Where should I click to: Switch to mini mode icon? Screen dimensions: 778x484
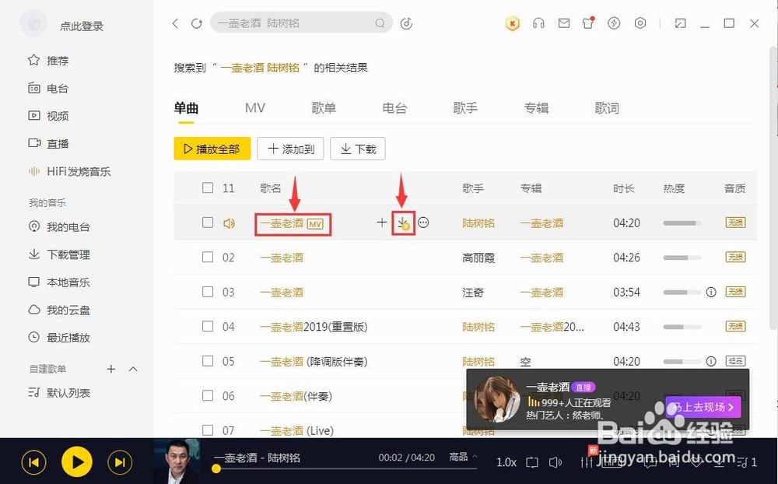click(x=680, y=23)
